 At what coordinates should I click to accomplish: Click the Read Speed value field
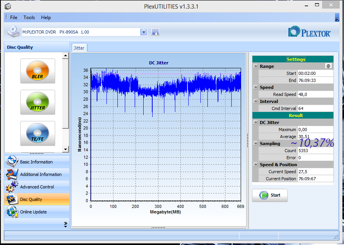pos(315,94)
